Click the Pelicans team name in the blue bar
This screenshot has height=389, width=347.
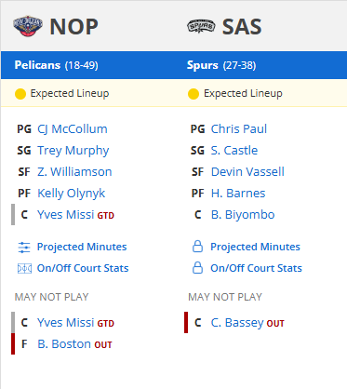click(x=37, y=65)
